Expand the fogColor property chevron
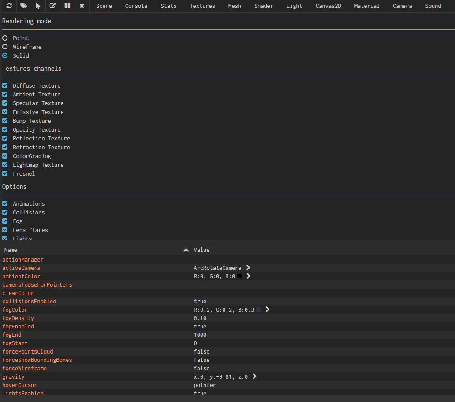Screen dimensions: 455x402 tap(267, 310)
